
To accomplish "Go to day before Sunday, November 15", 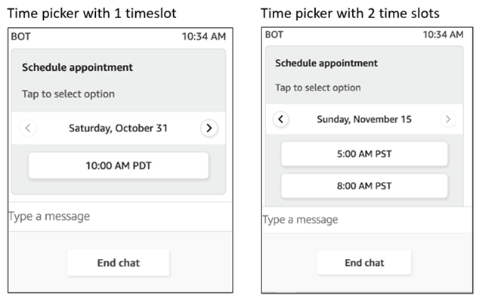I will pyautogui.click(x=281, y=119).
